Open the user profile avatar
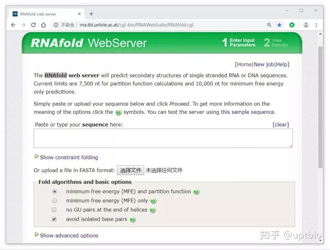This screenshot has width=330, height=250. pyautogui.click(x=306, y=25)
